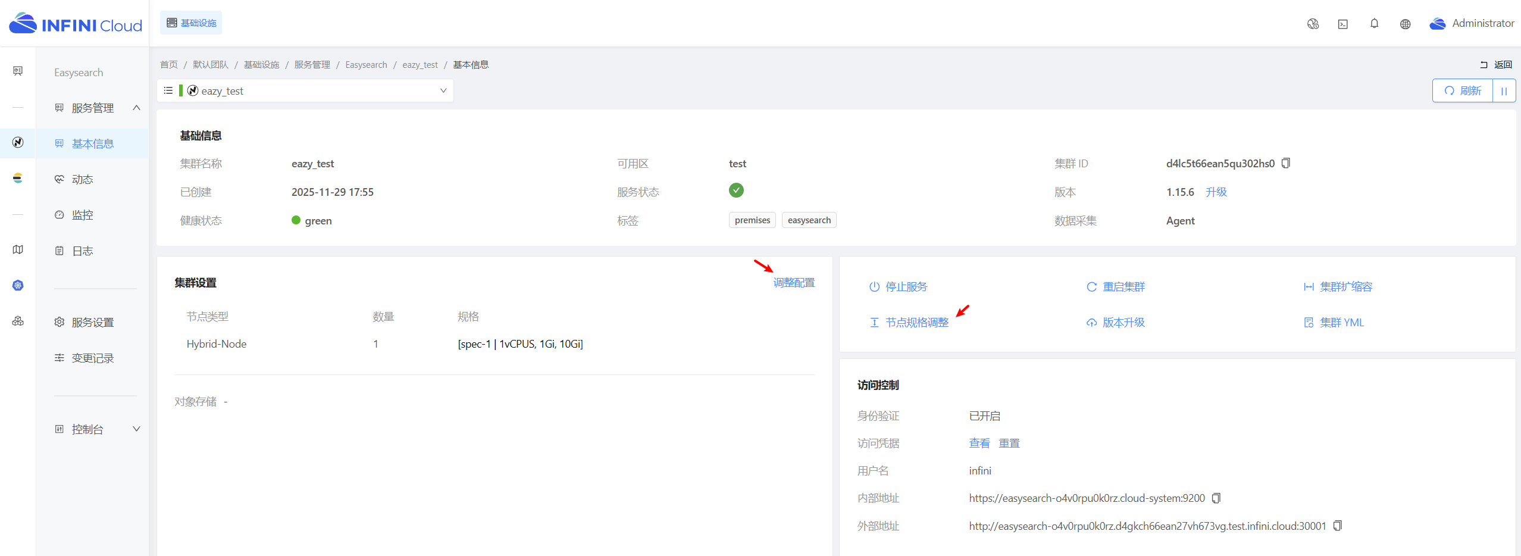Screen dimensions: 1521x556
Task: Click the Hybrid-Node row text
Action: pyautogui.click(x=217, y=343)
